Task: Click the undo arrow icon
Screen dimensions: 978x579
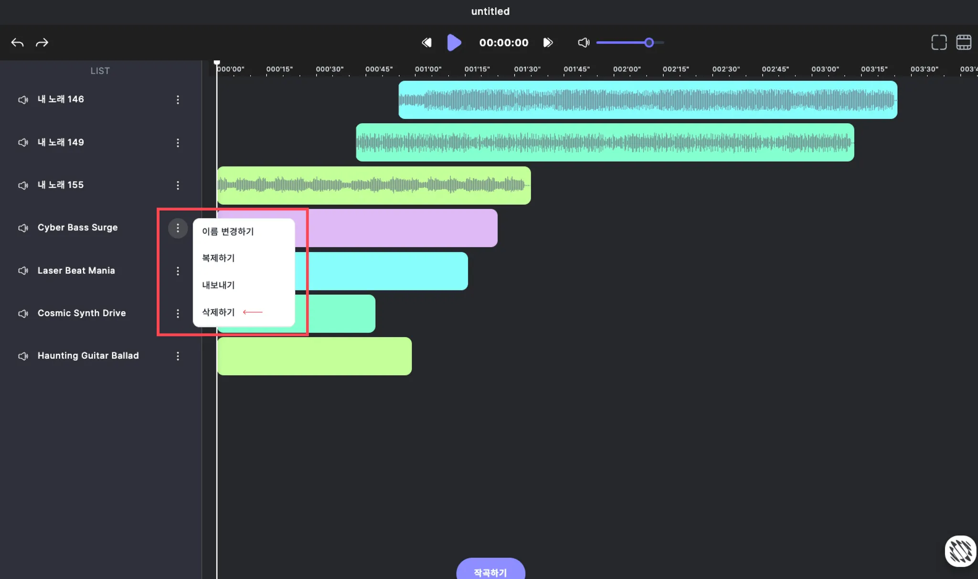Action: coord(17,43)
